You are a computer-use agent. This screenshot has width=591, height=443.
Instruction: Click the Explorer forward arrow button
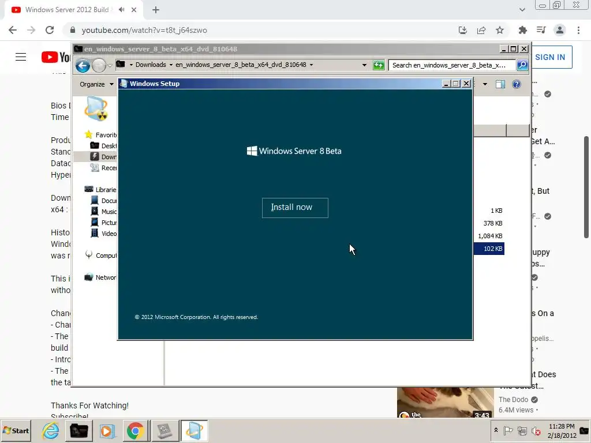(x=99, y=65)
